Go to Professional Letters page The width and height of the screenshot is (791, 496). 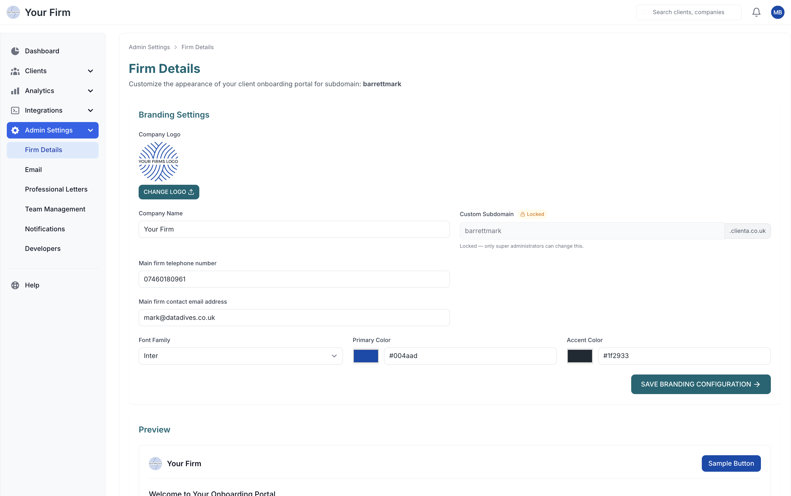coord(56,189)
